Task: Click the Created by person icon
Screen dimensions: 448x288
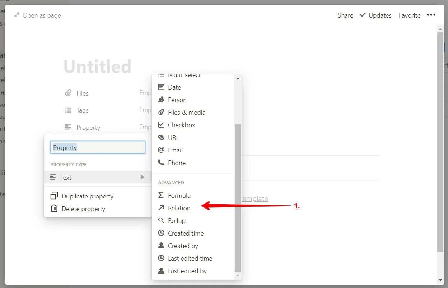Action: pyautogui.click(x=161, y=246)
